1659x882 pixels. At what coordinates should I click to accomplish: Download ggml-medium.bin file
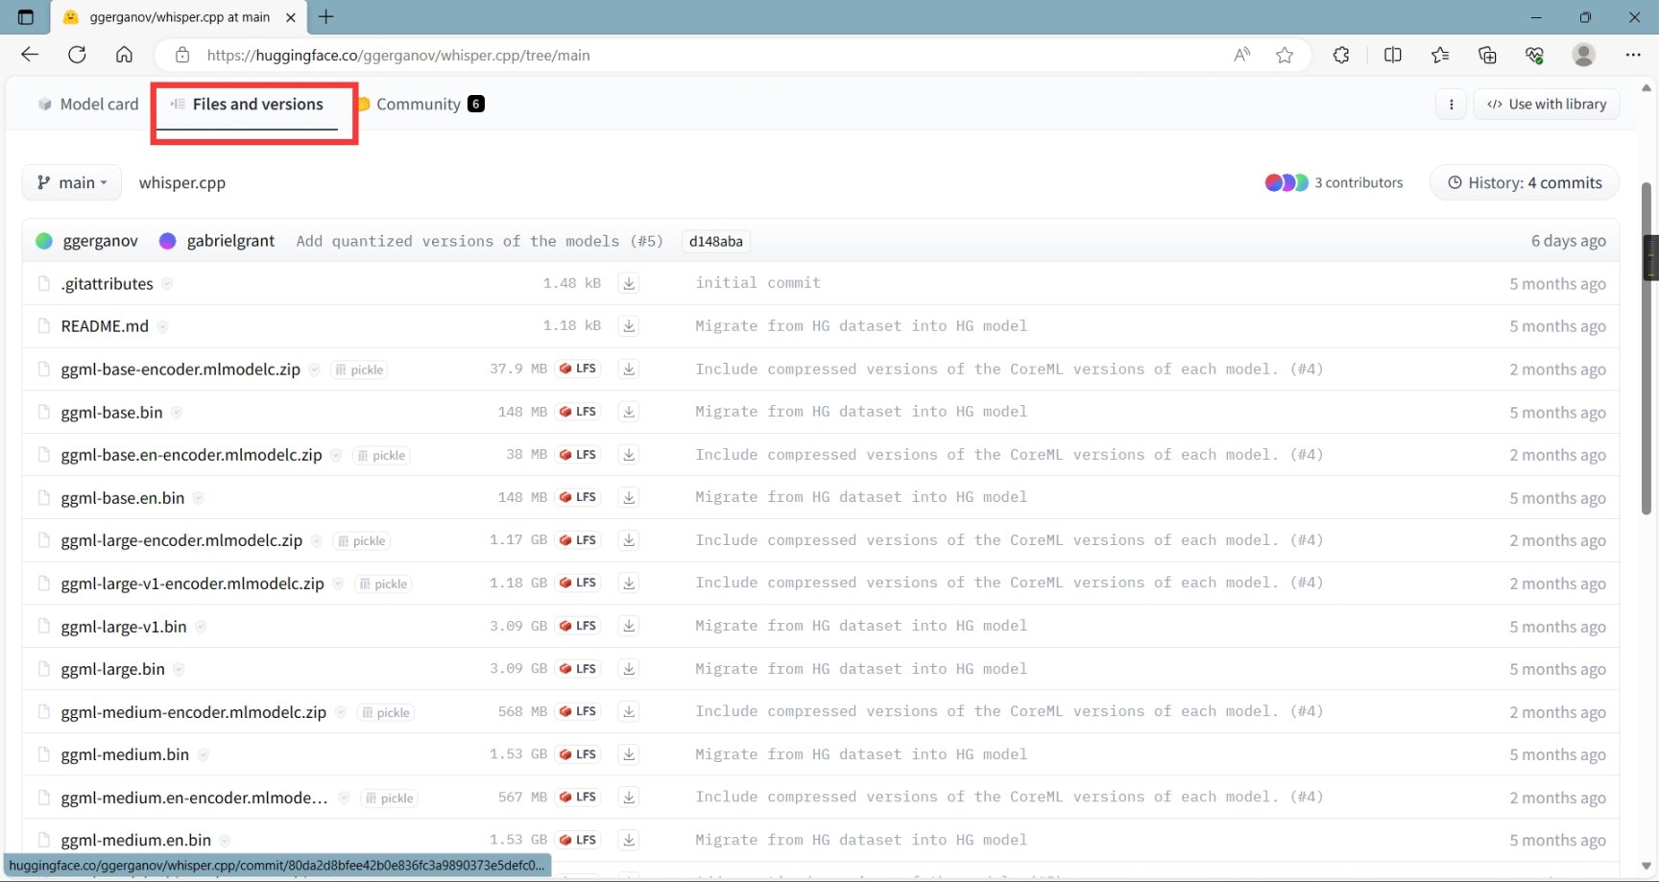629,754
